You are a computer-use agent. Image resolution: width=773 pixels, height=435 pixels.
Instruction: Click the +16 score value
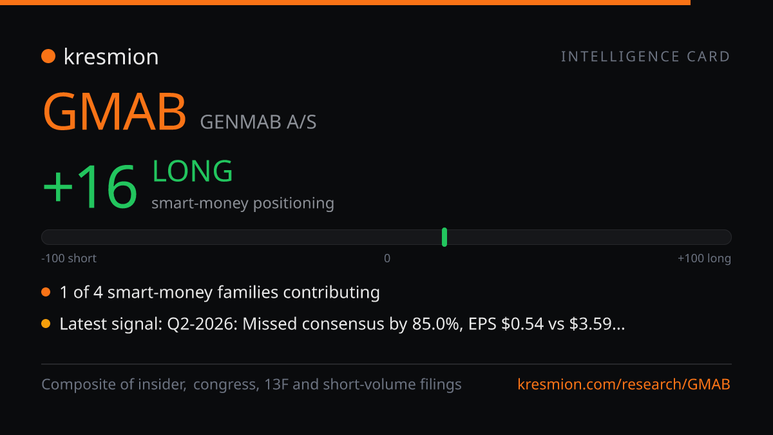click(x=90, y=187)
